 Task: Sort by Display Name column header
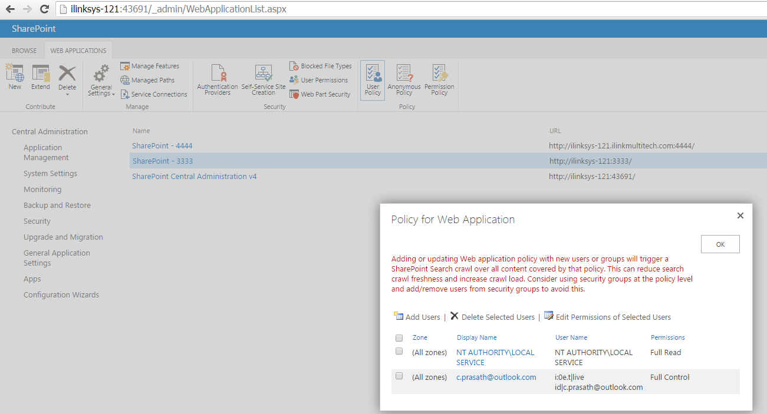click(477, 337)
